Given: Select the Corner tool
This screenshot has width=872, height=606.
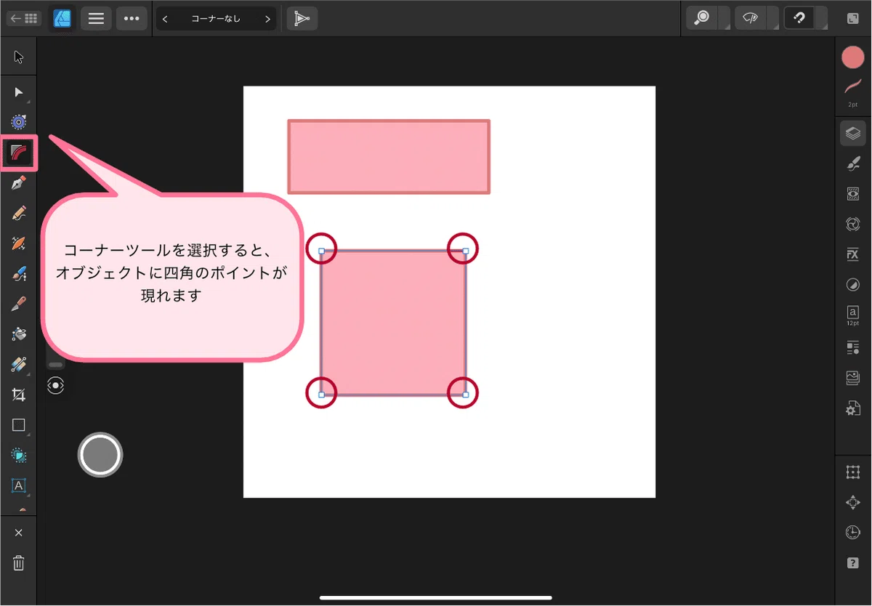Looking at the screenshot, I should (19, 153).
